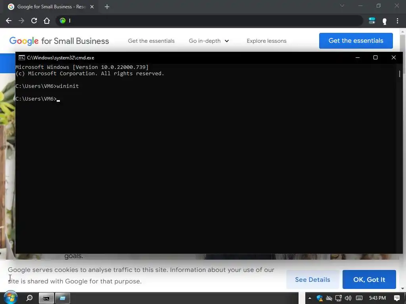Viewport: 406px width, 304px height.
Task: Open the clock showing 5:43 PM
Action: click(377, 298)
